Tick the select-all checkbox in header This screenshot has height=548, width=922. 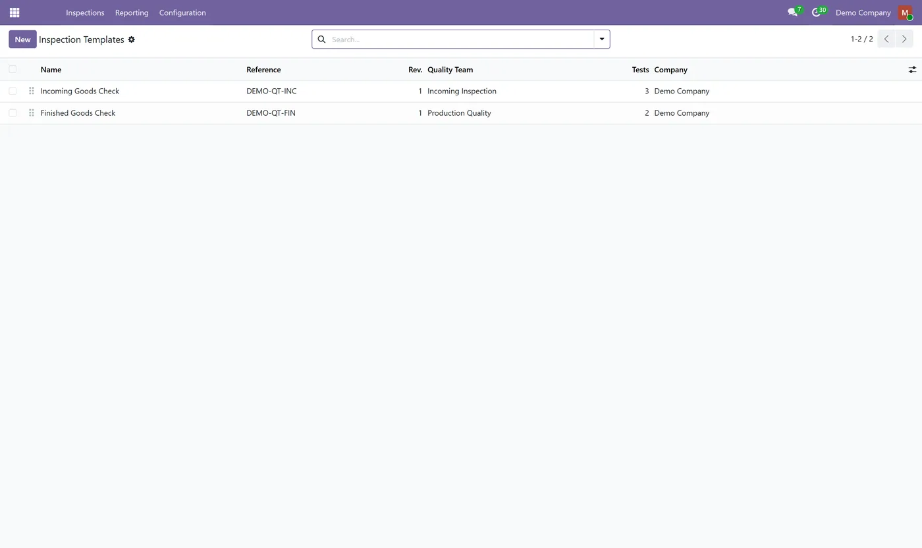tap(13, 69)
